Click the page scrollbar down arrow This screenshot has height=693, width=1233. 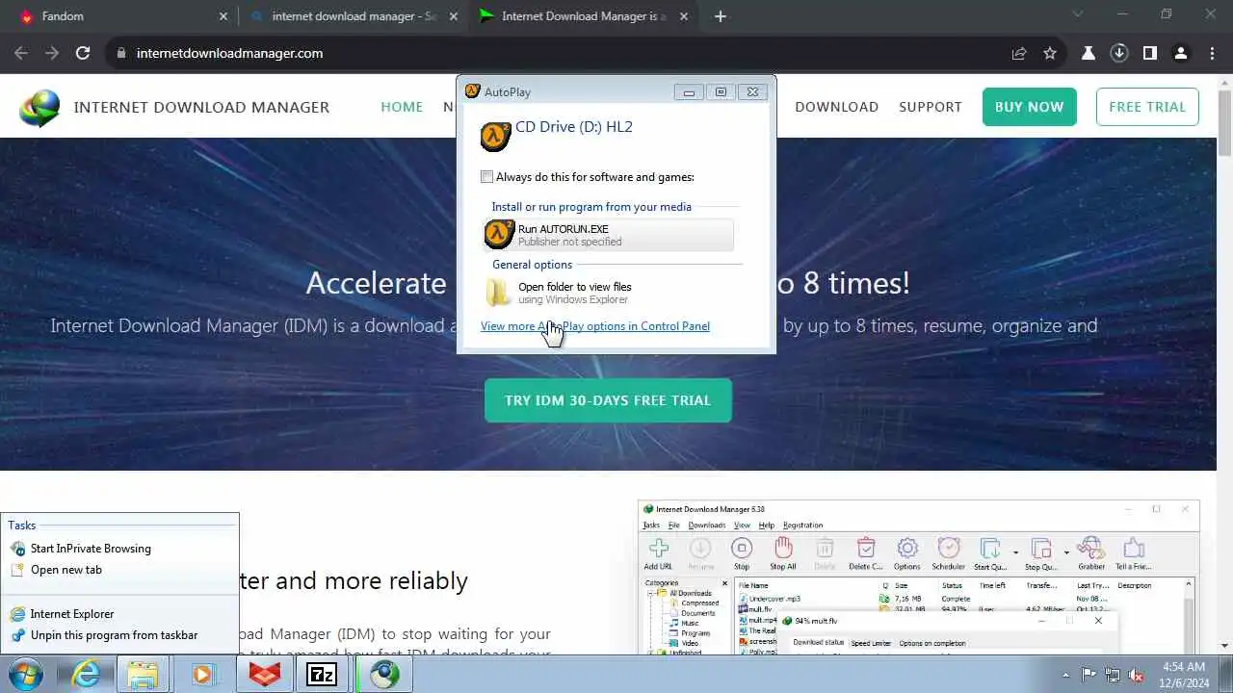tap(1225, 646)
